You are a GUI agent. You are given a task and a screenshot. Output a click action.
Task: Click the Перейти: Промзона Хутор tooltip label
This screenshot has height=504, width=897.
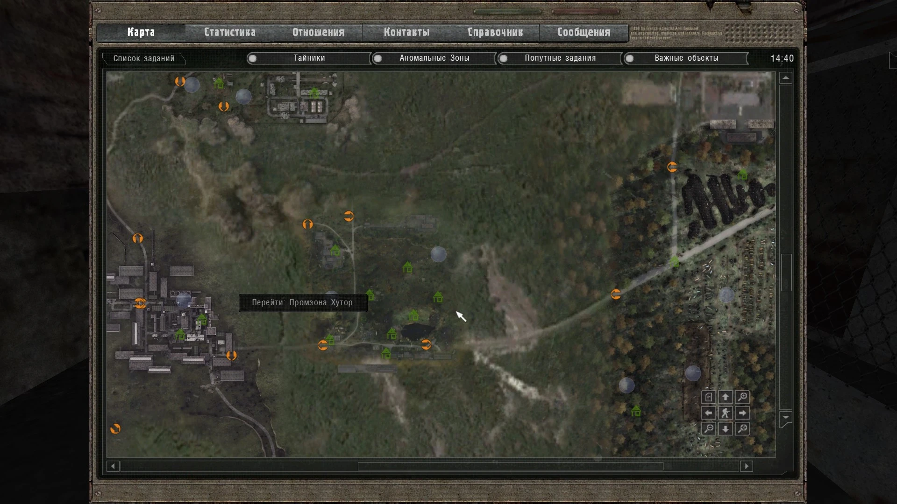tap(302, 303)
